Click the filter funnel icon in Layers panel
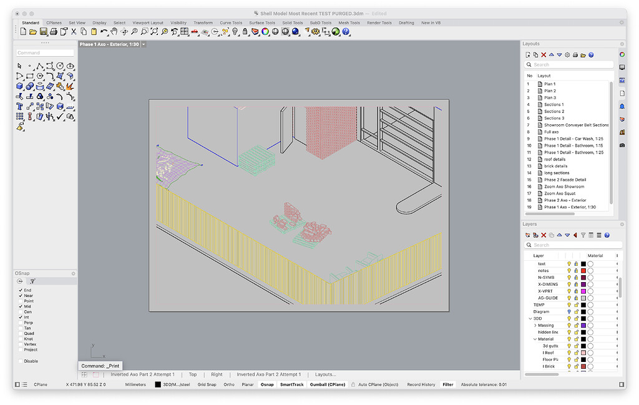Viewport: 639px width, 405px height. point(583,235)
